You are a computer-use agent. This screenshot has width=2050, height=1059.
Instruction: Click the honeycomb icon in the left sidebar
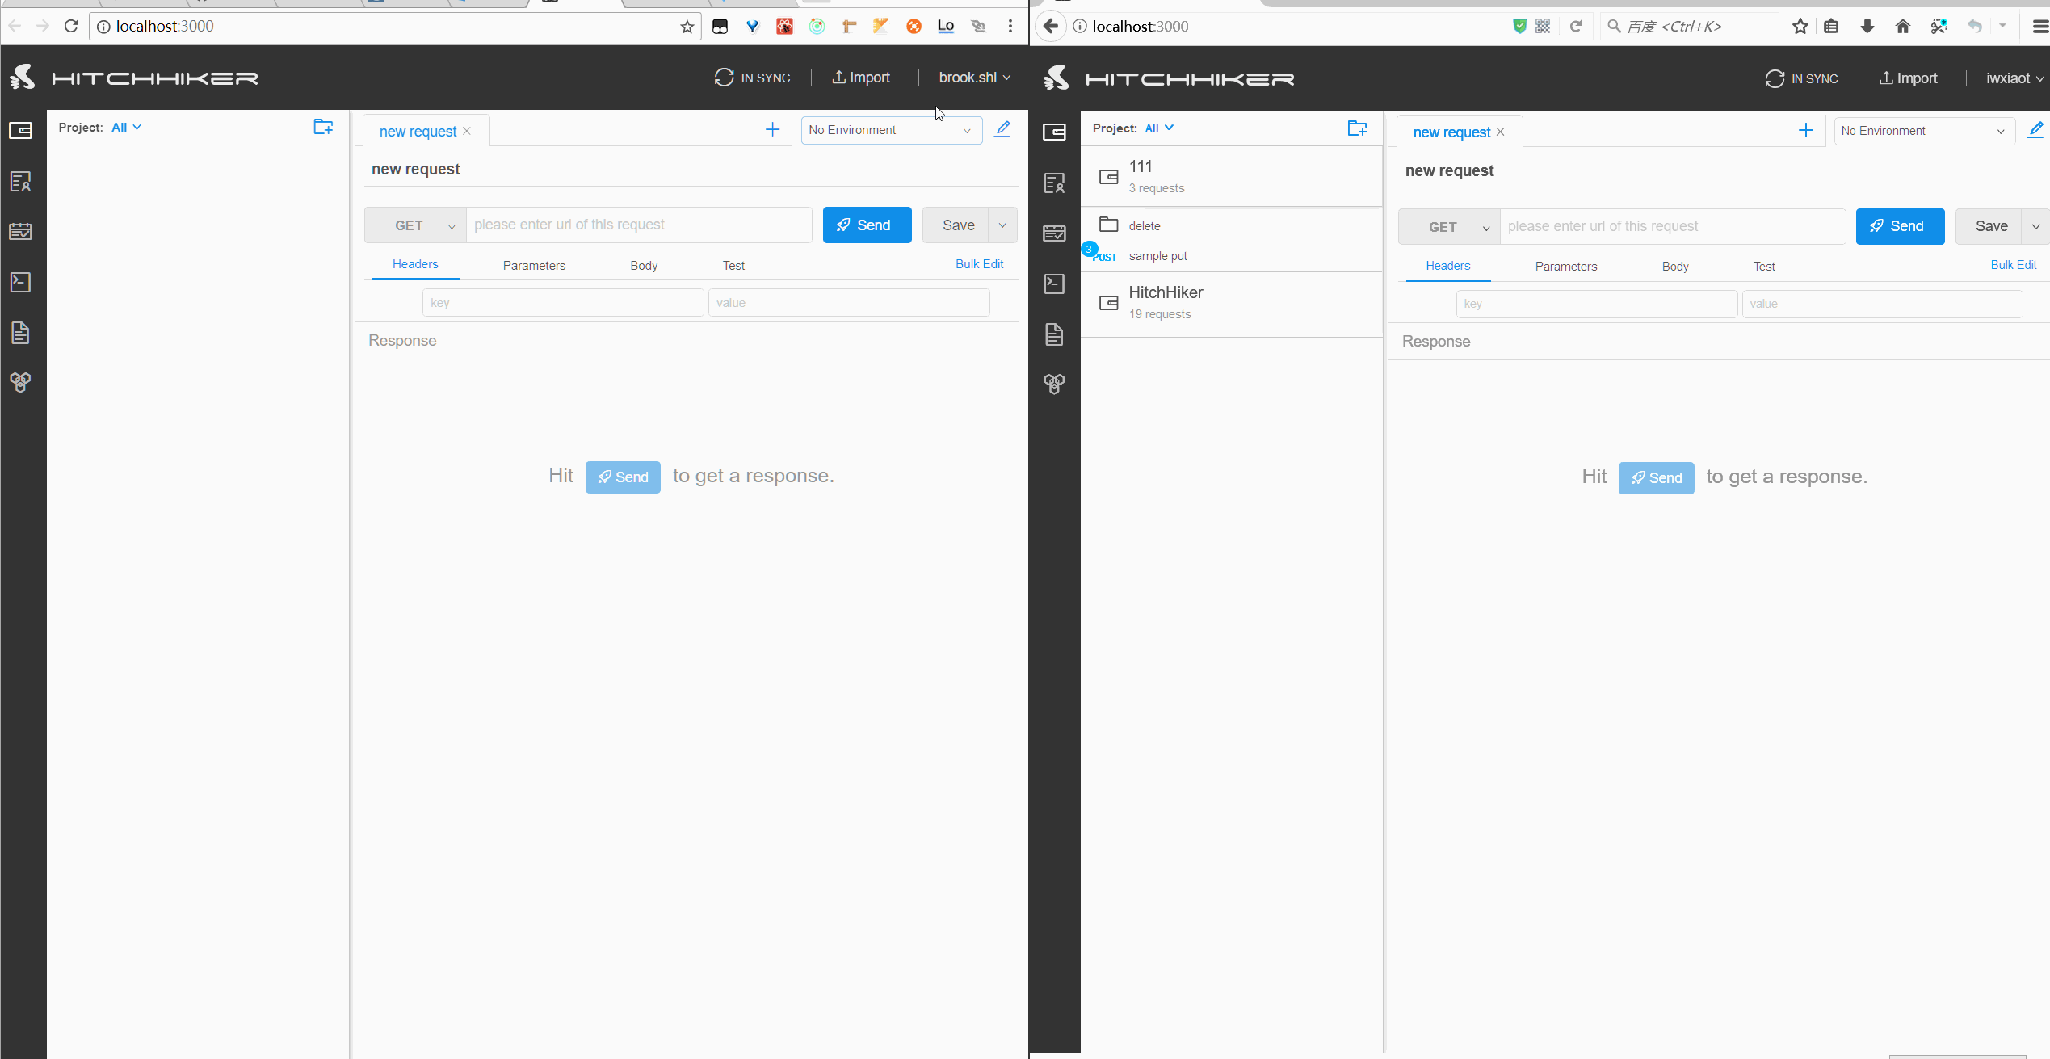(20, 382)
